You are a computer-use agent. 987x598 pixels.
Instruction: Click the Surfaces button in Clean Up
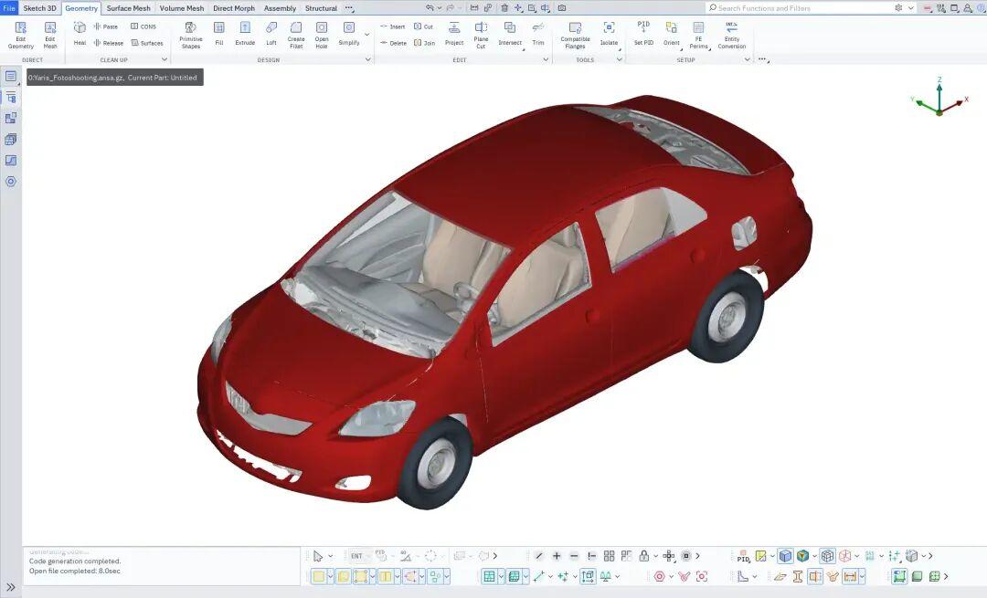point(147,43)
